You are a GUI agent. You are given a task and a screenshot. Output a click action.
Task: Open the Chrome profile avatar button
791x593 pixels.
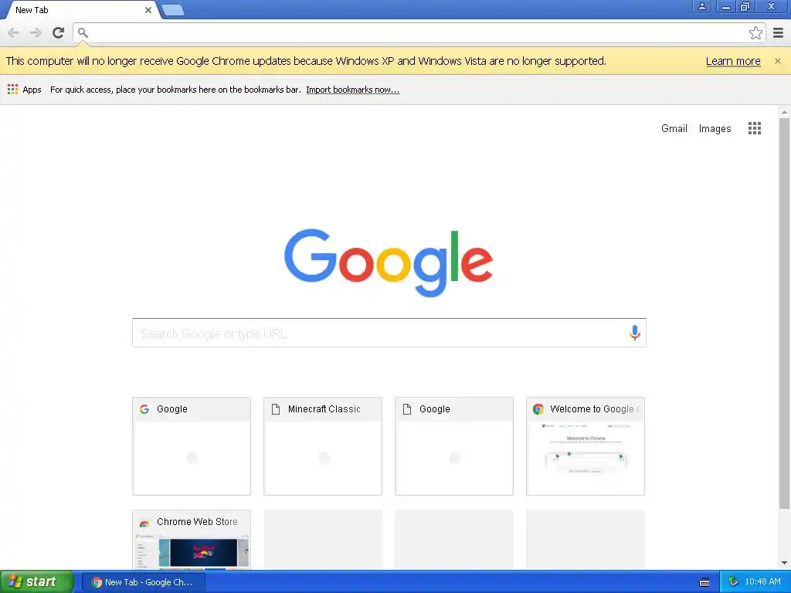[x=701, y=6]
